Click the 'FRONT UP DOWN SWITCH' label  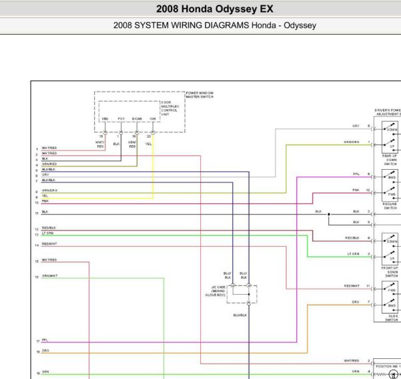point(390,272)
